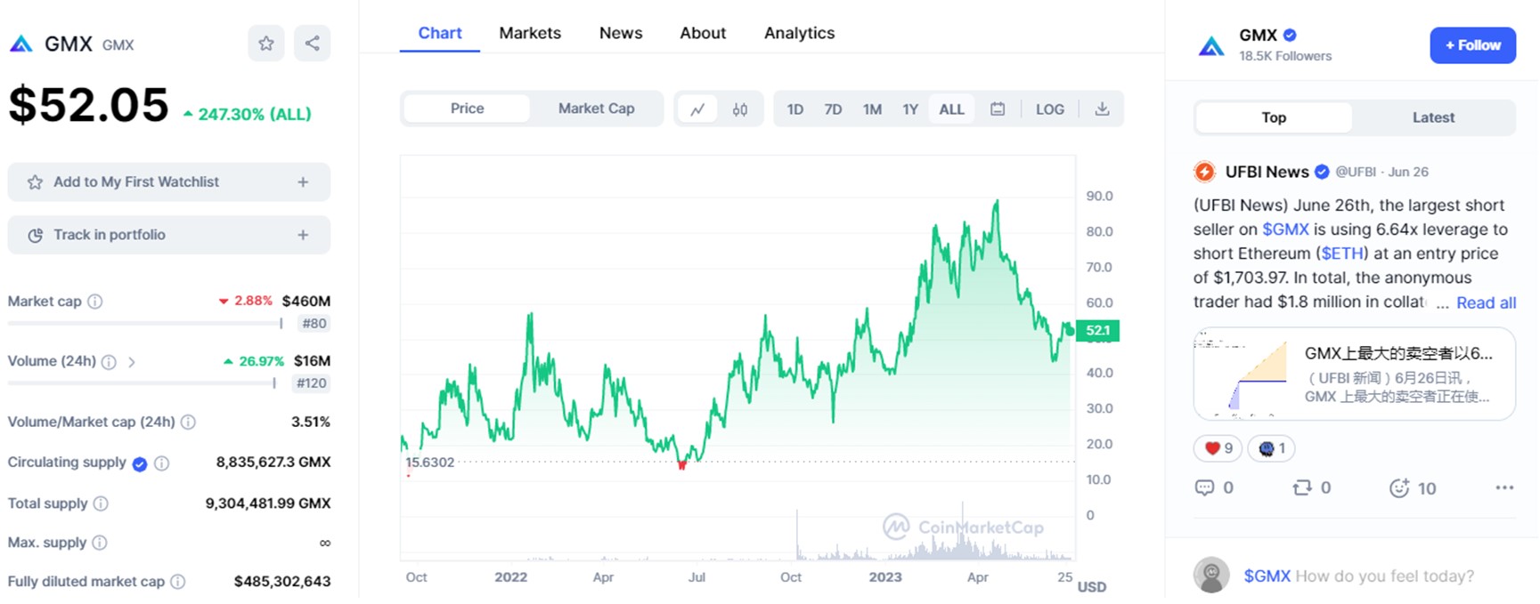Switch to the Latest posts tab
The image size is (1540, 604).
click(1432, 117)
